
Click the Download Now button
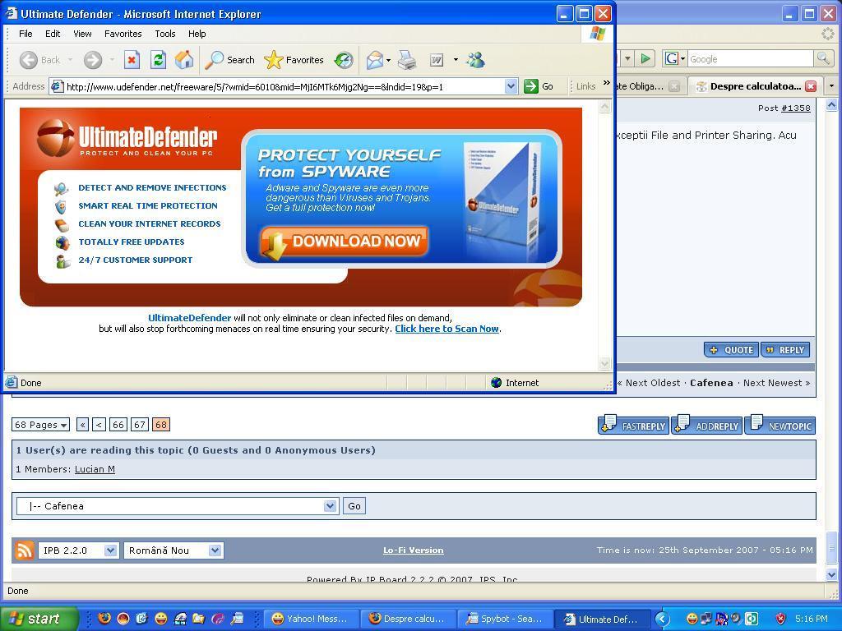click(x=345, y=242)
